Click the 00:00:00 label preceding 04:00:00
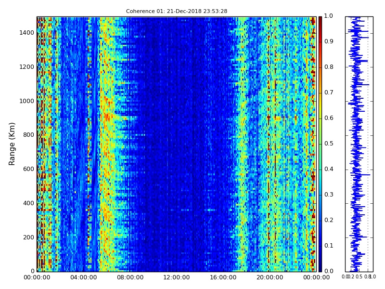The width and height of the screenshot is (385, 289). (37, 278)
